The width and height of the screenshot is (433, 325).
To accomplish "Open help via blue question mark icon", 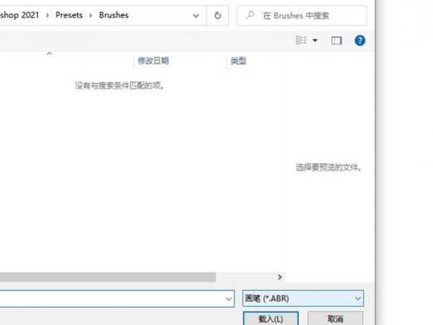I will coord(360,40).
